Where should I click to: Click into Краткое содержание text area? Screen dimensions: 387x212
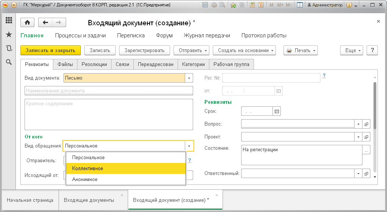pyautogui.click(x=109, y=115)
